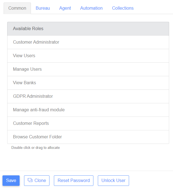Click the Clone button
The width and height of the screenshot is (173, 190).
click(x=37, y=181)
